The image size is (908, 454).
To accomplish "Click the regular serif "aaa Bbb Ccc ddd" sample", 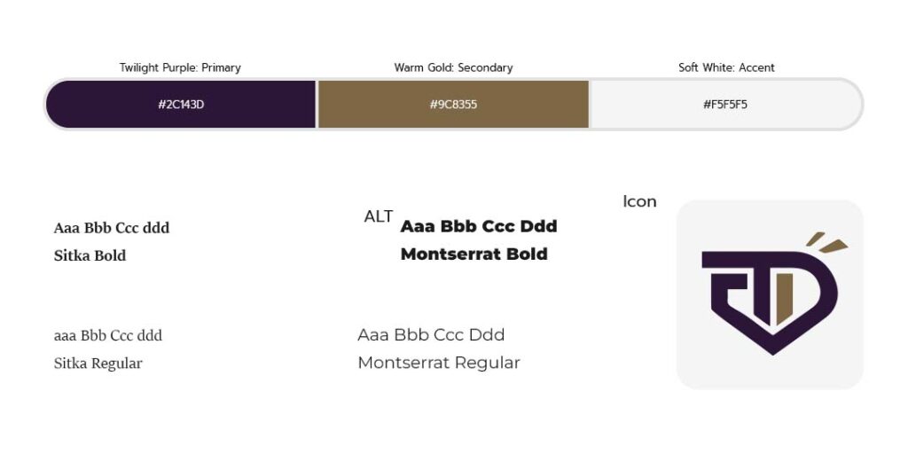I will [x=107, y=336].
